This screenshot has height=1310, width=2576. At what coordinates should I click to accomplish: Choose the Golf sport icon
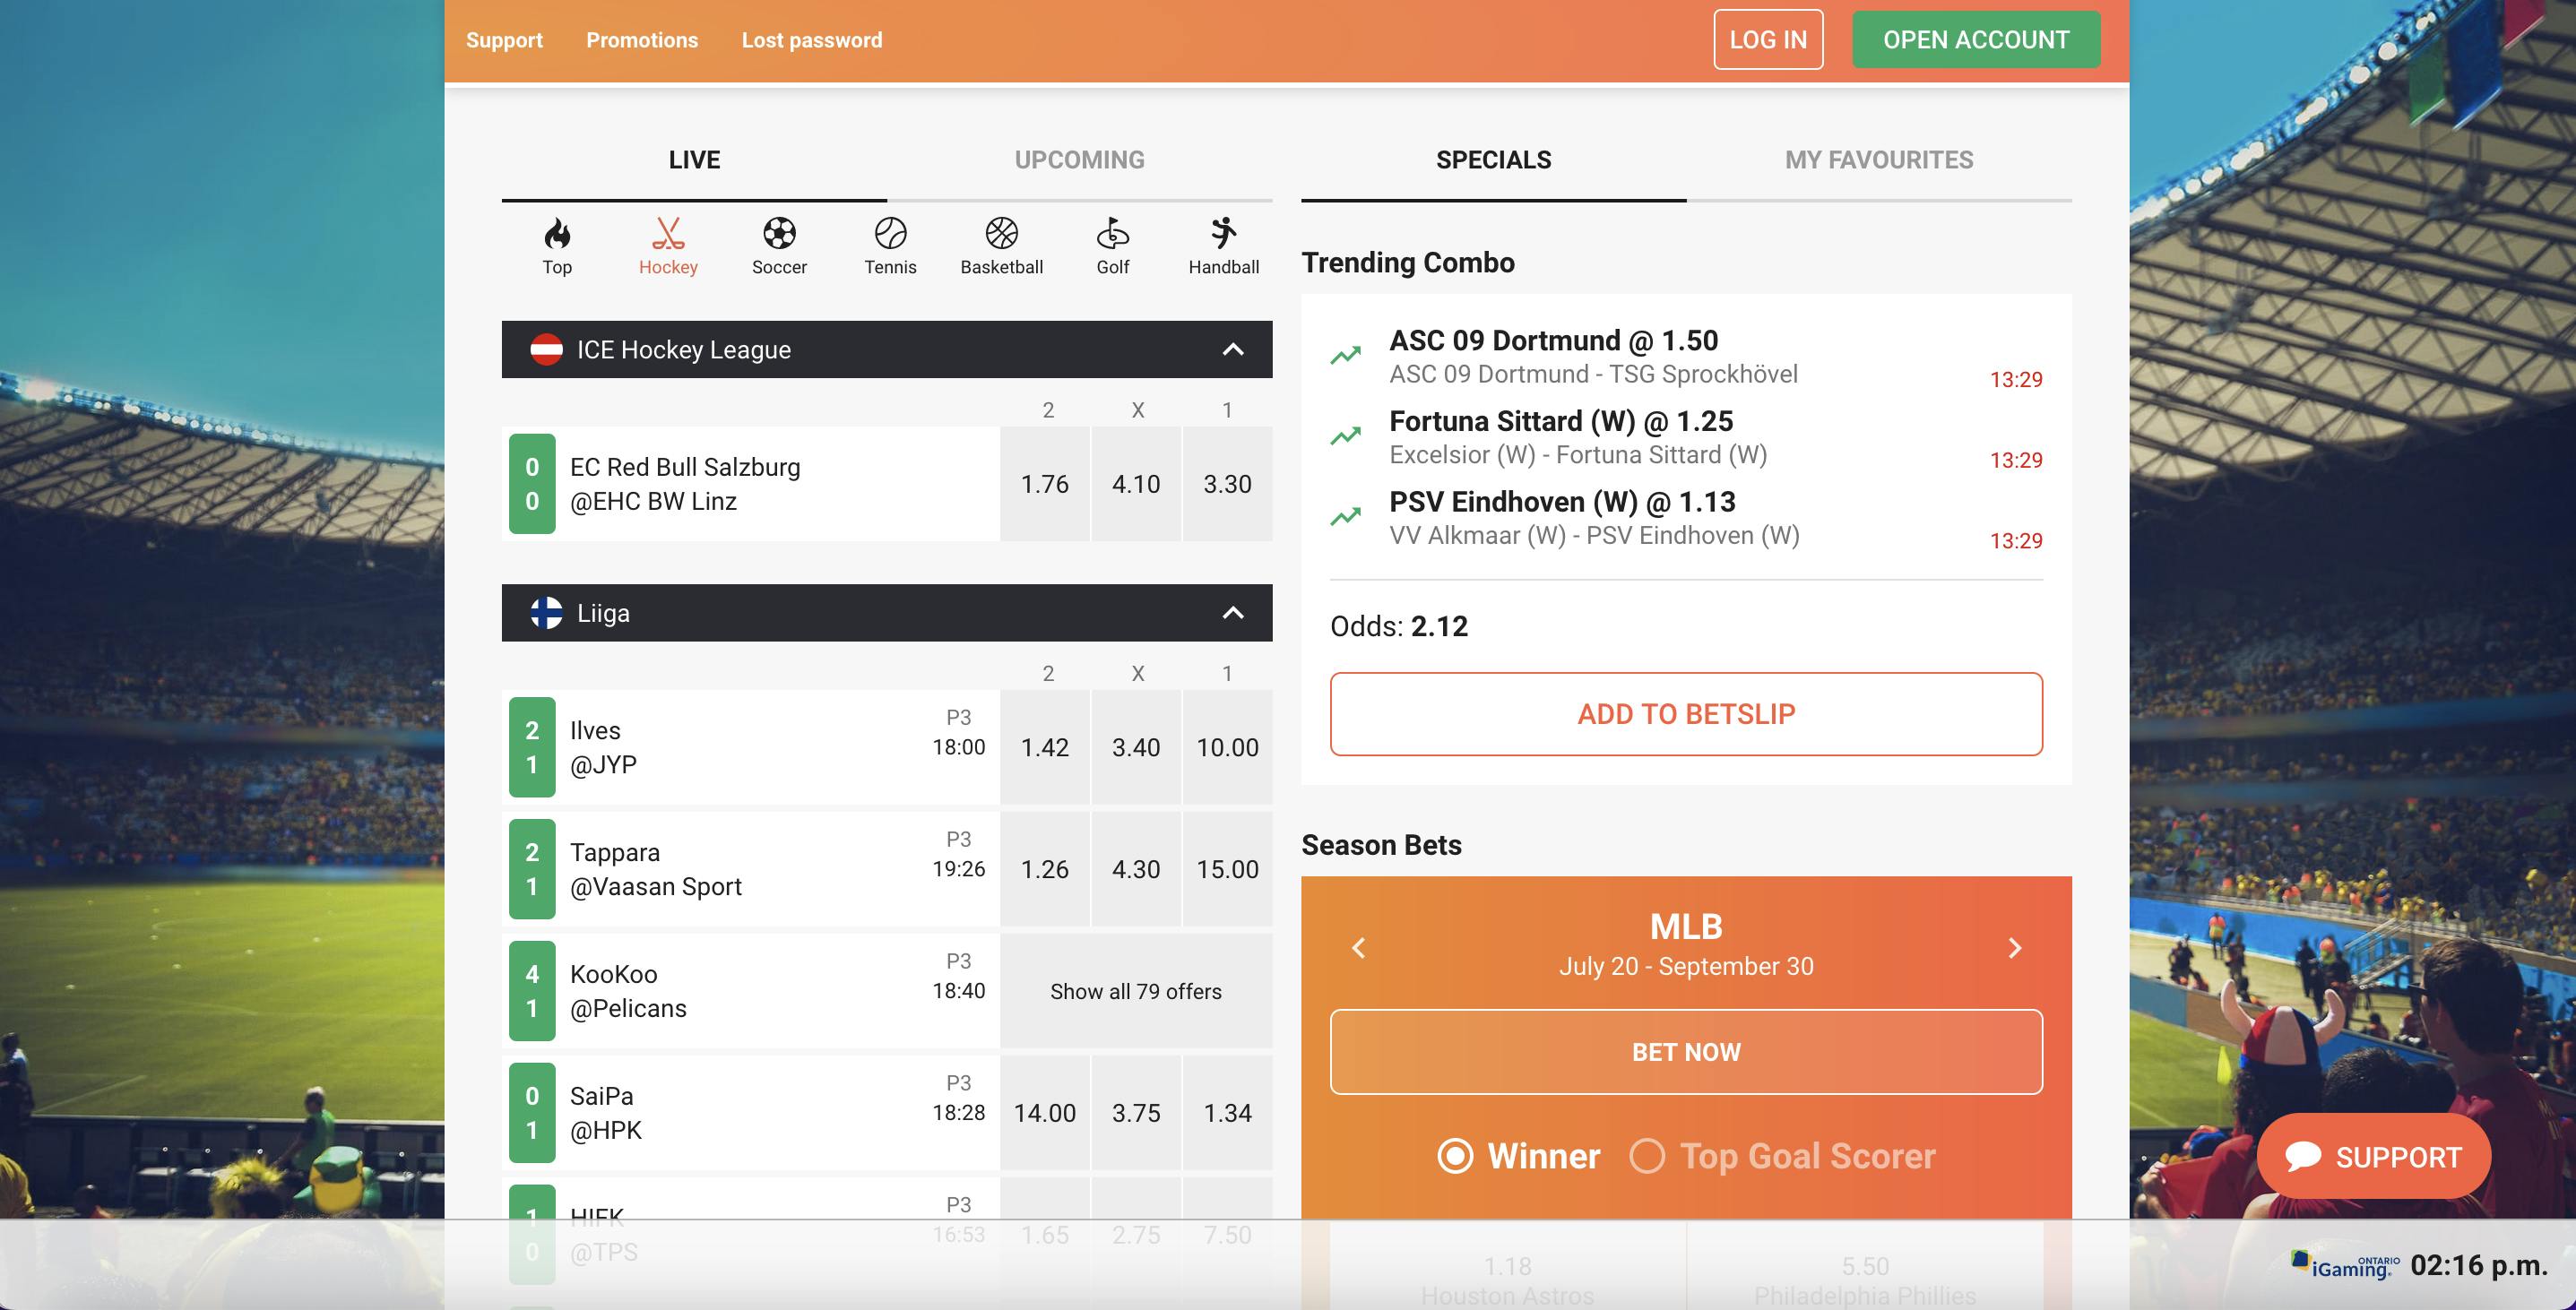pyautogui.click(x=1112, y=234)
